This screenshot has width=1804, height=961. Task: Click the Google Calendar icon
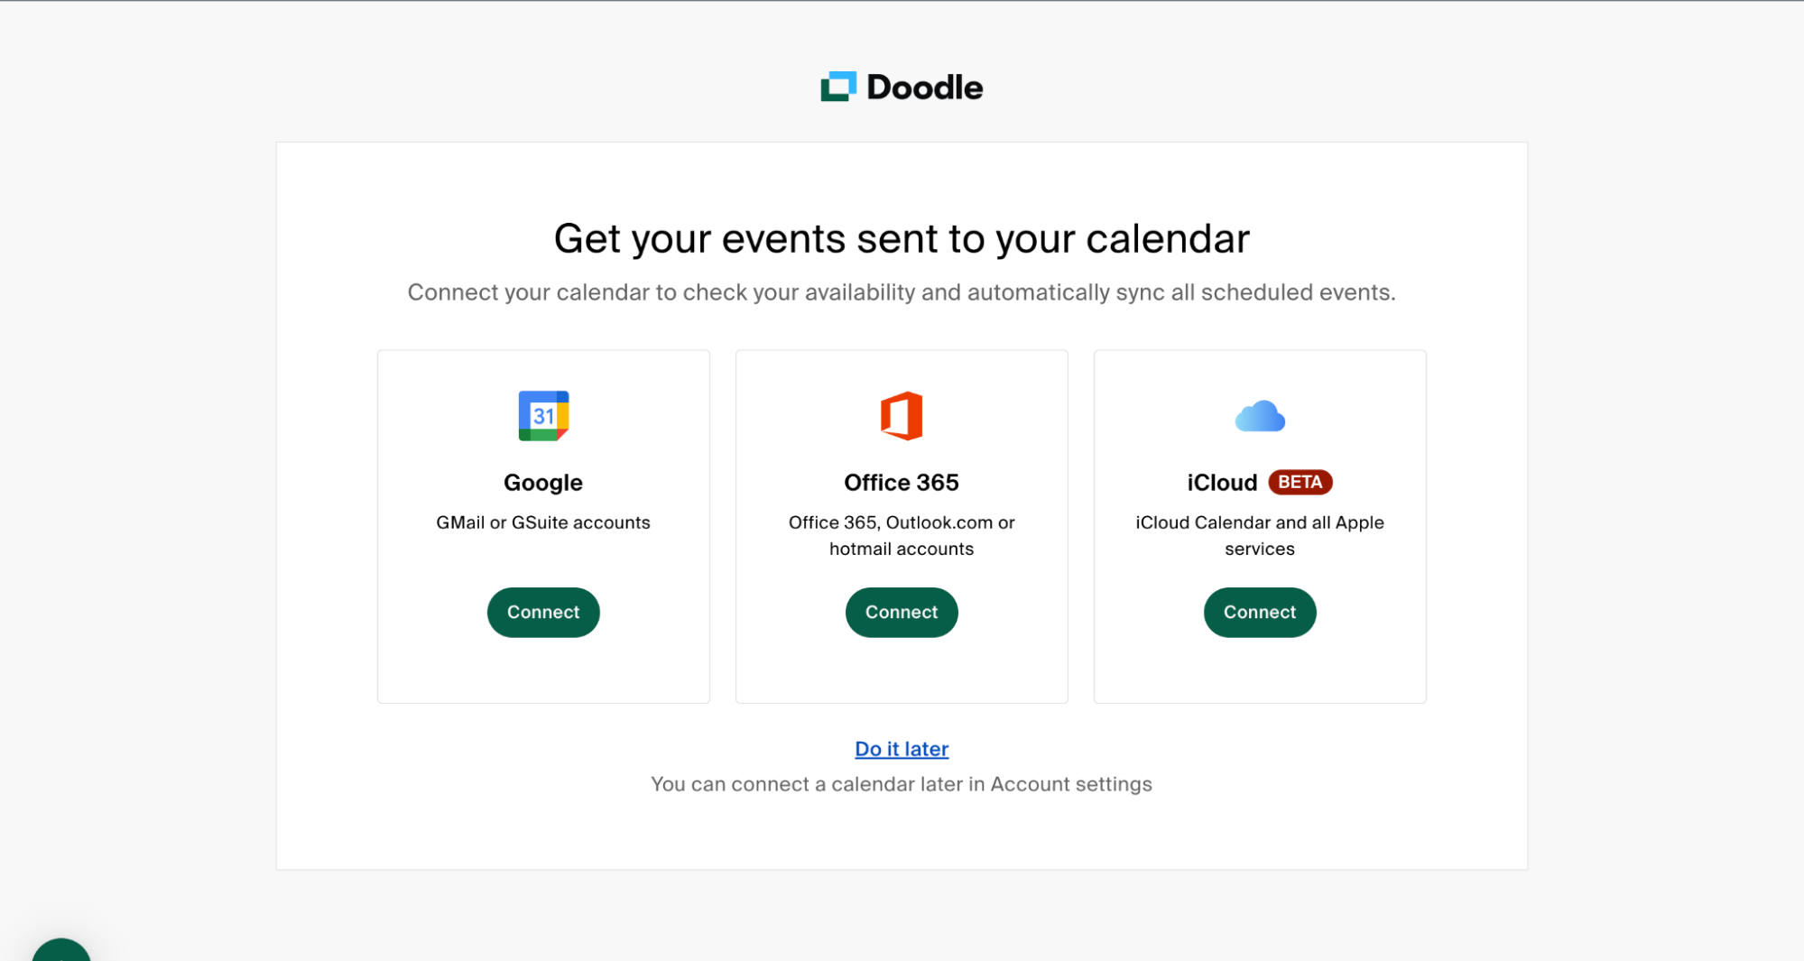point(543,416)
